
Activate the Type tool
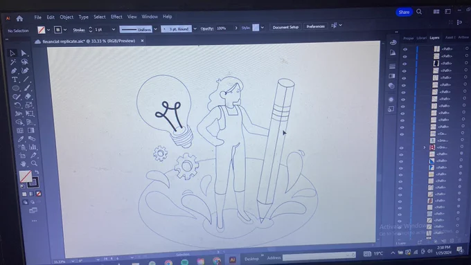(x=15, y=80)
